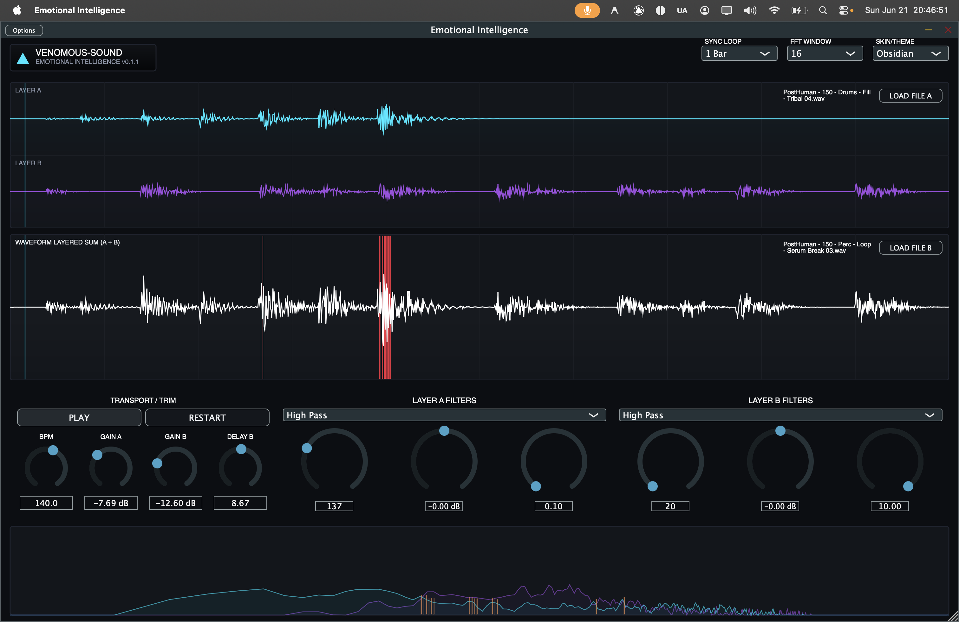This screenshot has height=622, width=959.
Task: Open the Control Center icon
Action: tap(844, 10)
